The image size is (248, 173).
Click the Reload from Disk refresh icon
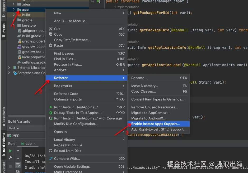tap(51, 151)
